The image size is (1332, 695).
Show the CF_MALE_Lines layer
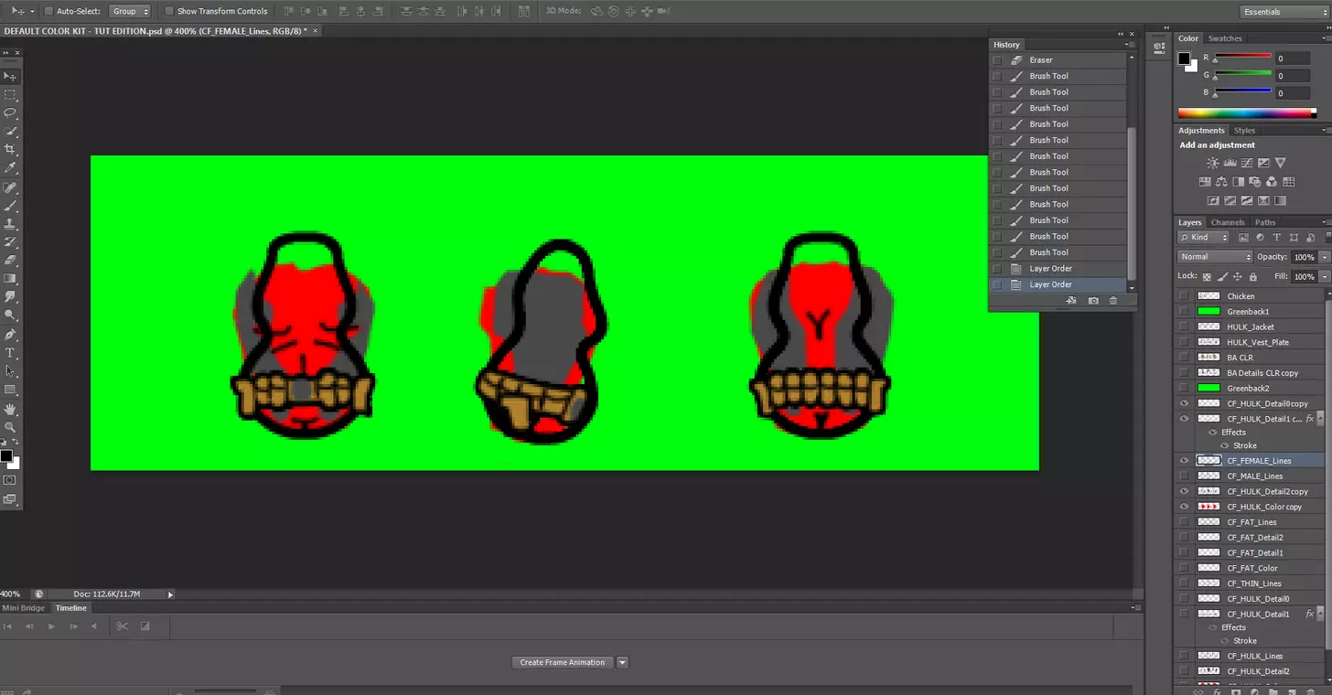point(1185,476)
